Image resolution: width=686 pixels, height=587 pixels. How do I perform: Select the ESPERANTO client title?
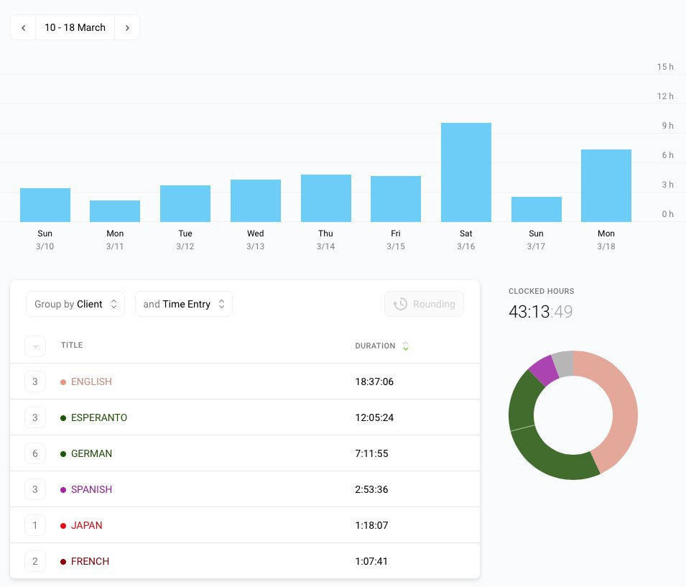pyautogui.click(x=99, y=417)
